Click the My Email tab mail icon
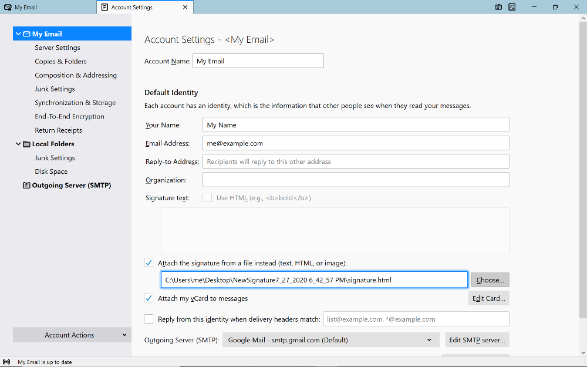 pyautogui.click(x=8, y=7)
